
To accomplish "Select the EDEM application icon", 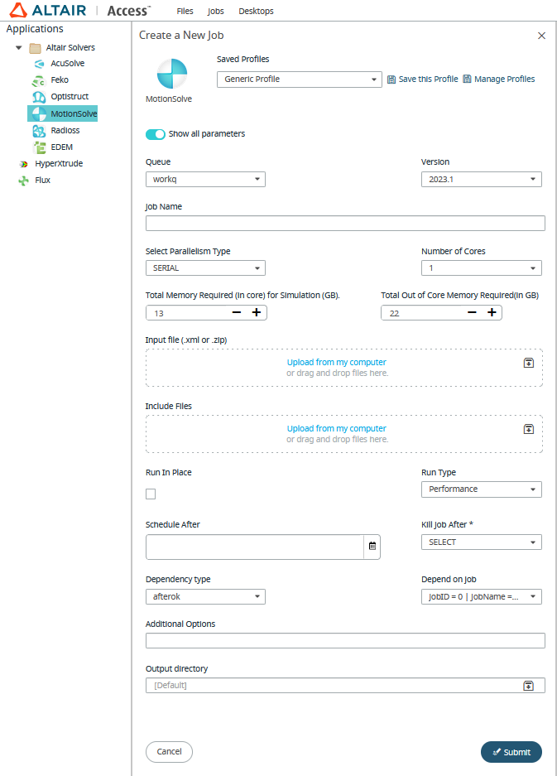I will 39,147.
